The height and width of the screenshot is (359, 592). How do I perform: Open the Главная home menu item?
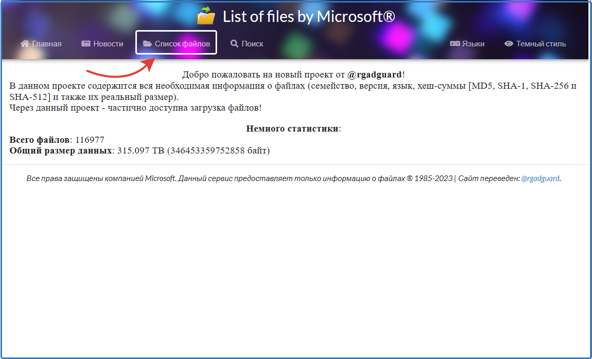(41, 44)
